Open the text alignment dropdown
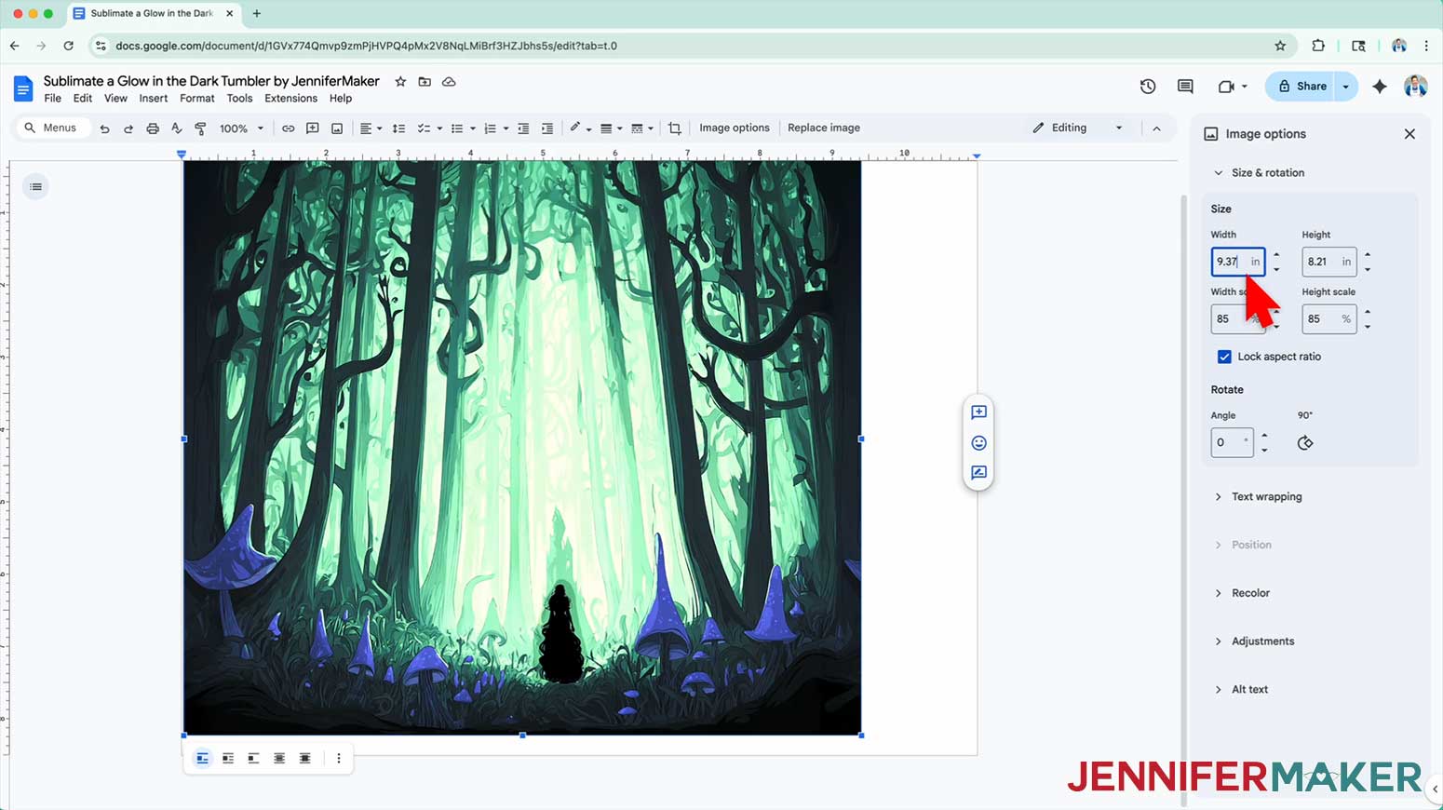This screenshot has width=1443, height=810. click(371, 128)
